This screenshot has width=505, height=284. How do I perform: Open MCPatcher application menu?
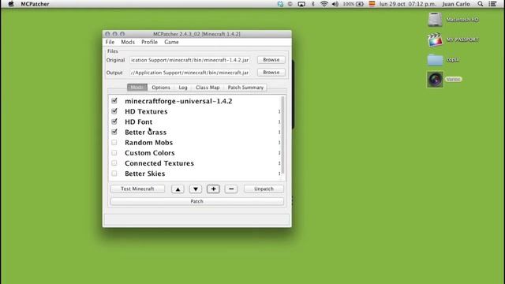click(35, 4)
